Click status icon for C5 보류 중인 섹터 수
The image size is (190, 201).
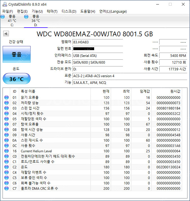6,178
